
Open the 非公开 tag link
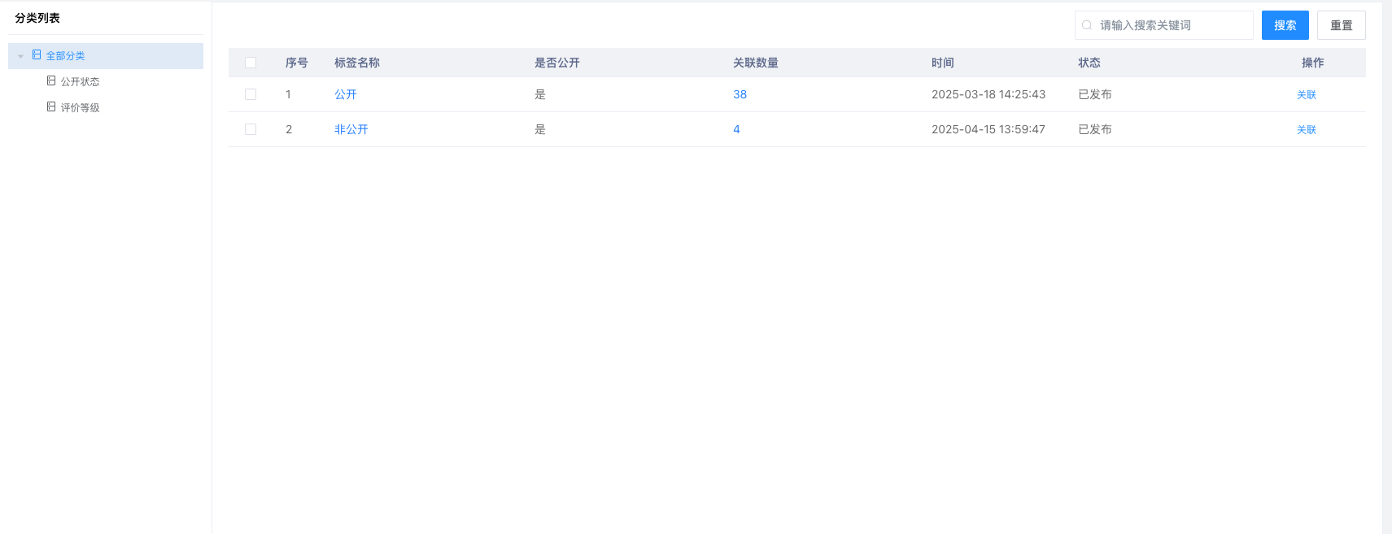351,129
